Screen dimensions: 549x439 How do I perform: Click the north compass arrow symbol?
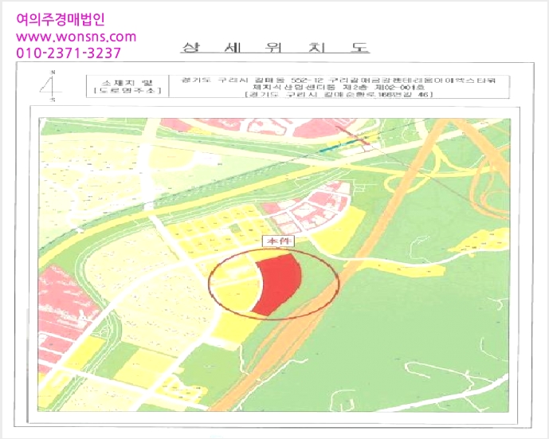[x=52, y=86]
